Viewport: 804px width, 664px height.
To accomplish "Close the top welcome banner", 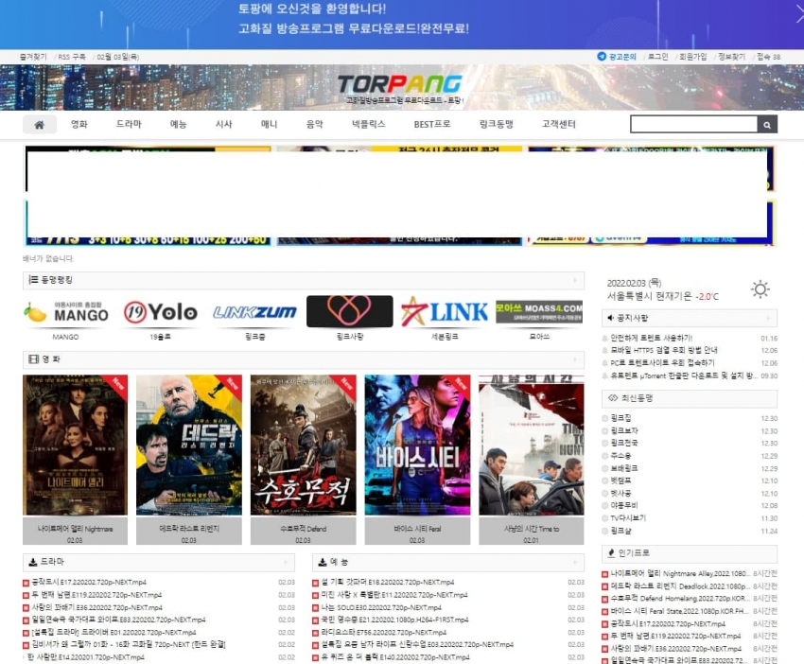I will pyautogui.click(x=798, y=14).
